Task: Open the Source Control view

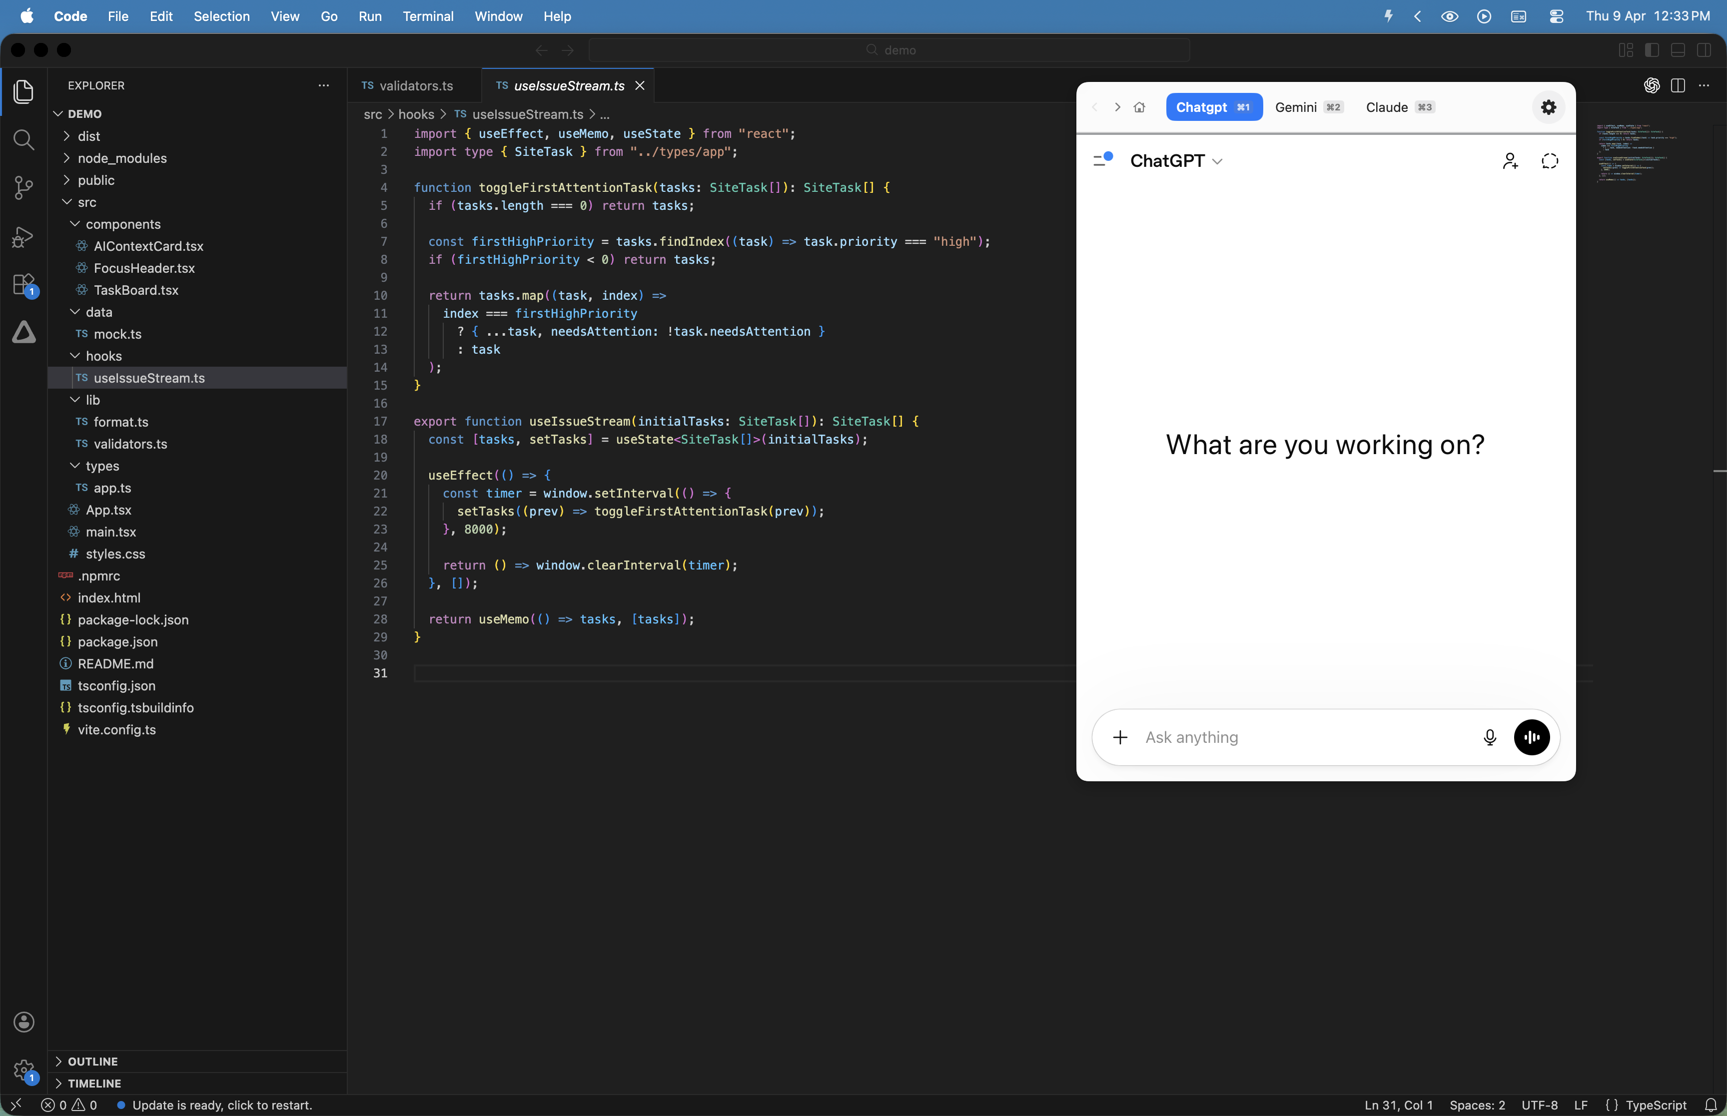Action: pos(23,188)
